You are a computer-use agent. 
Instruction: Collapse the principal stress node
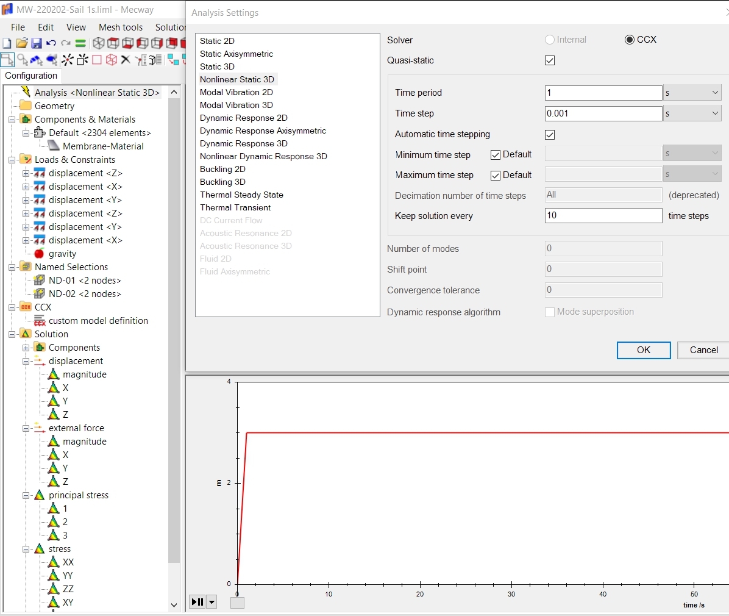coord(26,495)
